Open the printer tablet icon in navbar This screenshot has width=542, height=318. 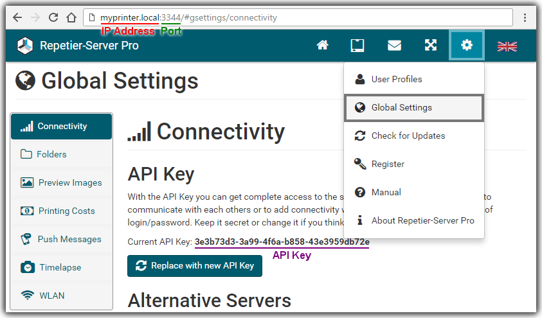(x=357, y=45)
